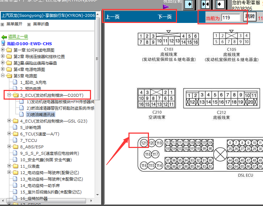Open 1)发动机继电器踏板模块HFM传感器 page

[60, 102]
